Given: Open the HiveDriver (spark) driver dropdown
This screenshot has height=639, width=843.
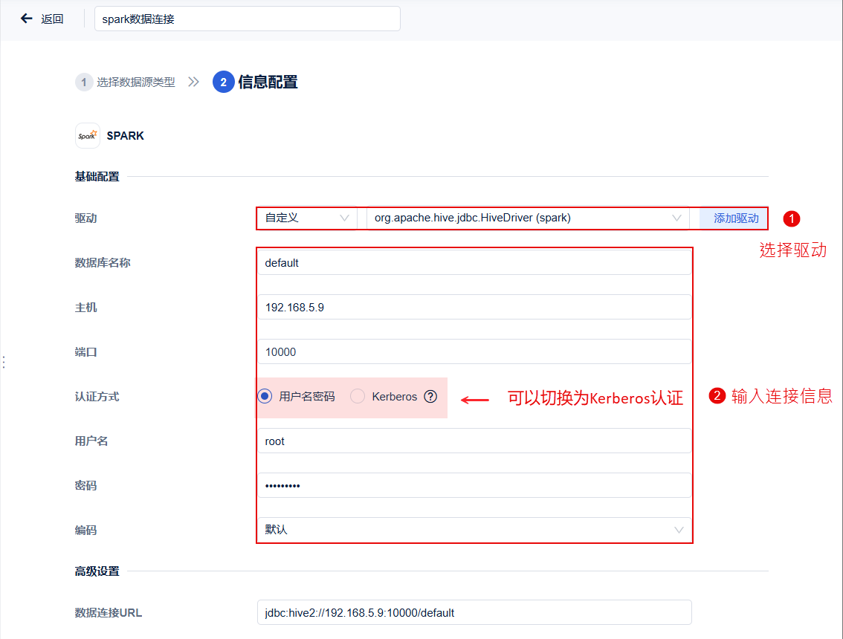Looking at the screenshot, I should click(527, 218).
